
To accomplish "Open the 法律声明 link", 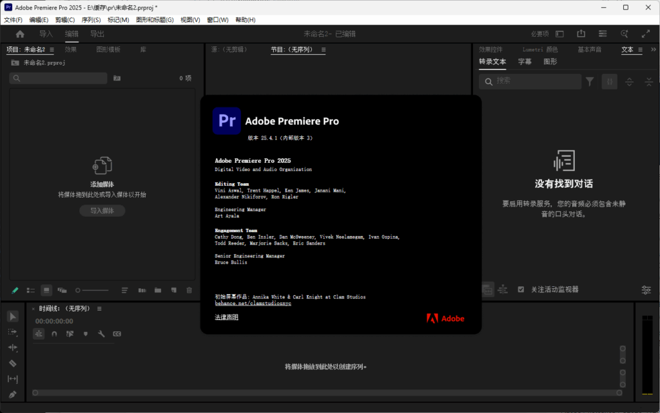I will pyautogui.click(x=226, y=317).
